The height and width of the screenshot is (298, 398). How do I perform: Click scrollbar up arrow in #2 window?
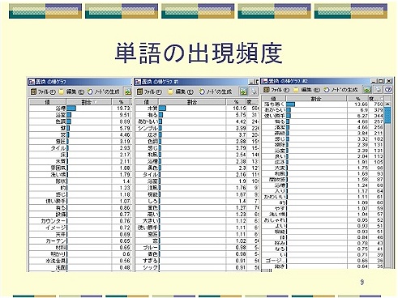click(387, 104)
